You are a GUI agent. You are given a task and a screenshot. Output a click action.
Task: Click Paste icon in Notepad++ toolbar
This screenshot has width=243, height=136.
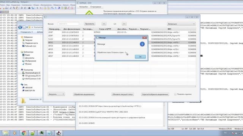pos(17,8)
